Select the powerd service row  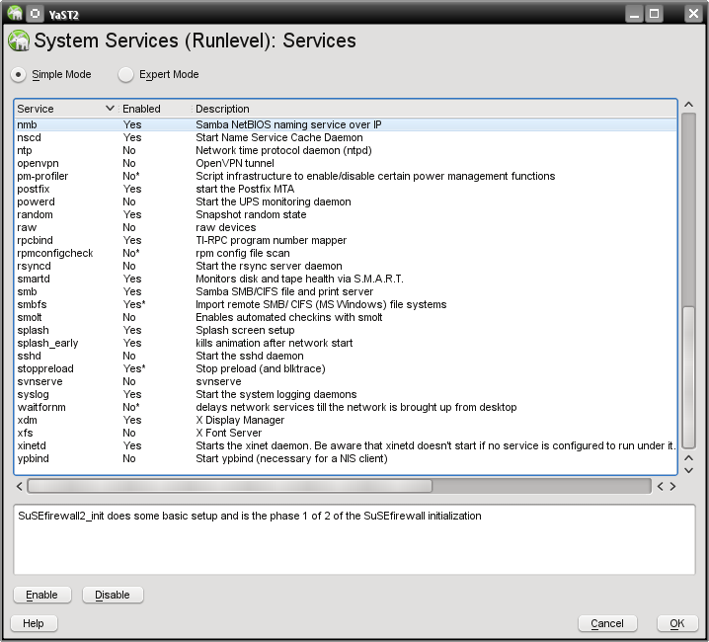346,201
